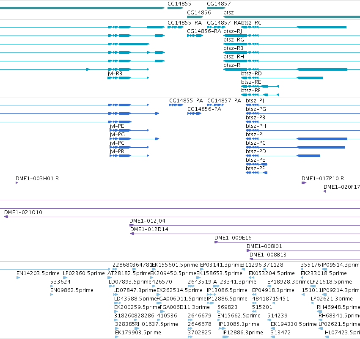Image resolution: width=360 pixels, height=339 pixels.
Task: Select EST AT28182.5prime
Action: coord(110,278)
